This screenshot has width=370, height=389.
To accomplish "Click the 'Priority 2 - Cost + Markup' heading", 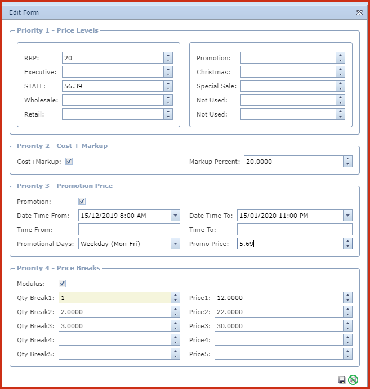I will (63, 146).
